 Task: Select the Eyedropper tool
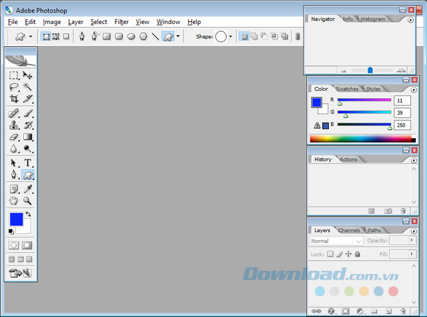coord(27,189)
